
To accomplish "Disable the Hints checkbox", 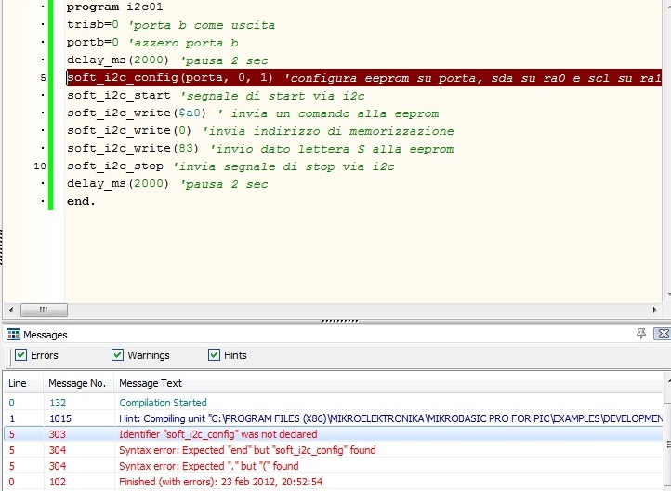I will 215,355.
